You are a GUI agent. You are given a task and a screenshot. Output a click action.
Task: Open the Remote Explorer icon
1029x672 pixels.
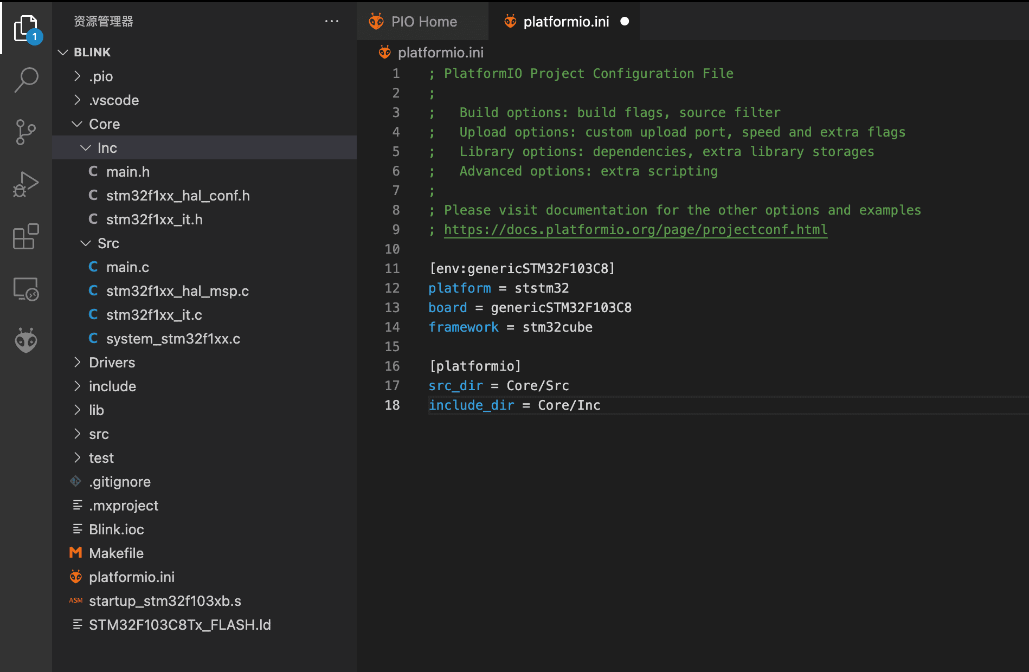[x=25, y=289]
